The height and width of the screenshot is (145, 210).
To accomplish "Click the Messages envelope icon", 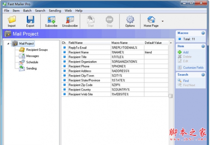I will point(22,56).
